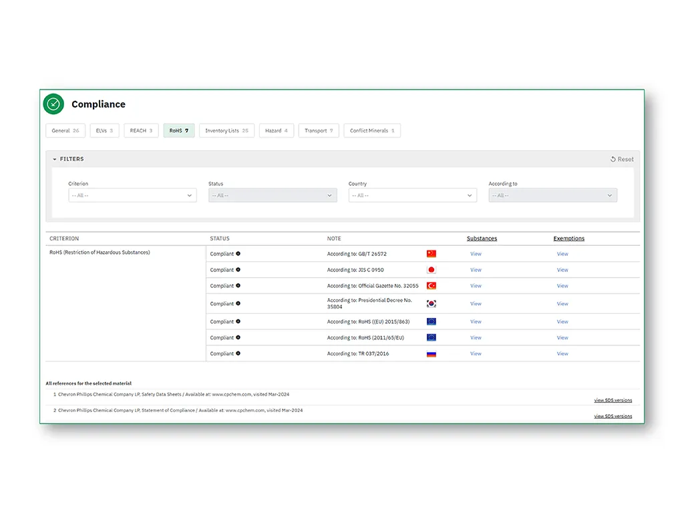
Task: View SDS versions for Safety Data Sheets reference
Action: 613,400
